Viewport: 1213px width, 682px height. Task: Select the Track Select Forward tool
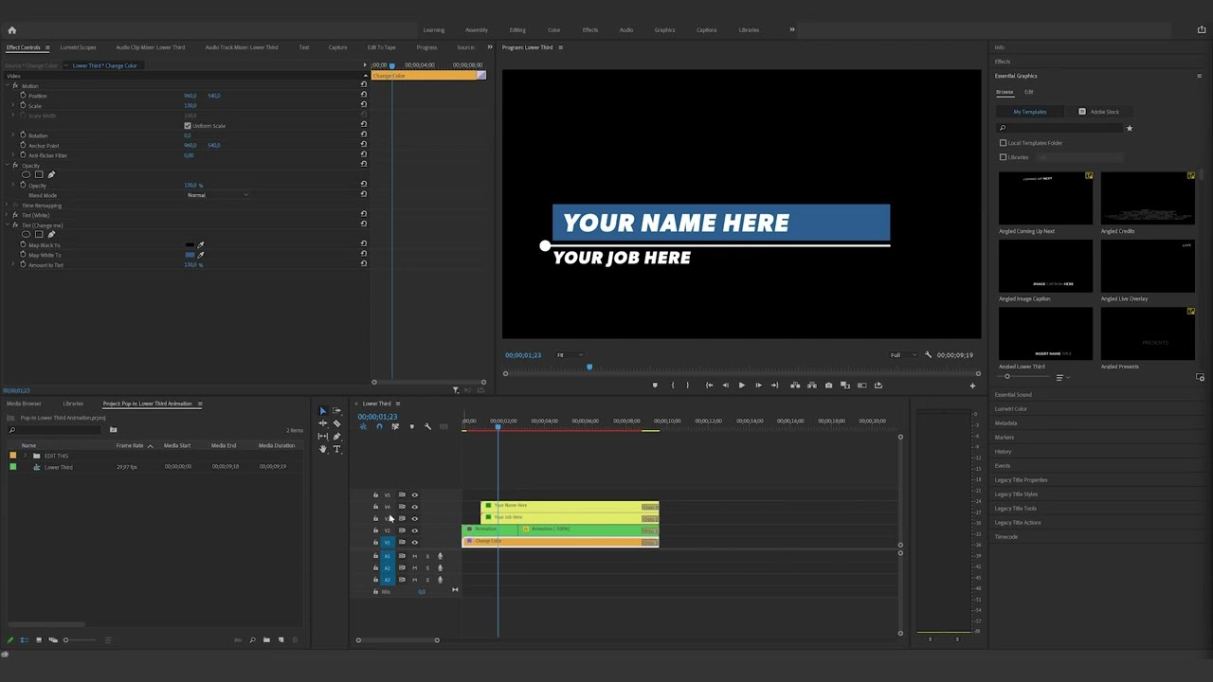click(336, 411)
